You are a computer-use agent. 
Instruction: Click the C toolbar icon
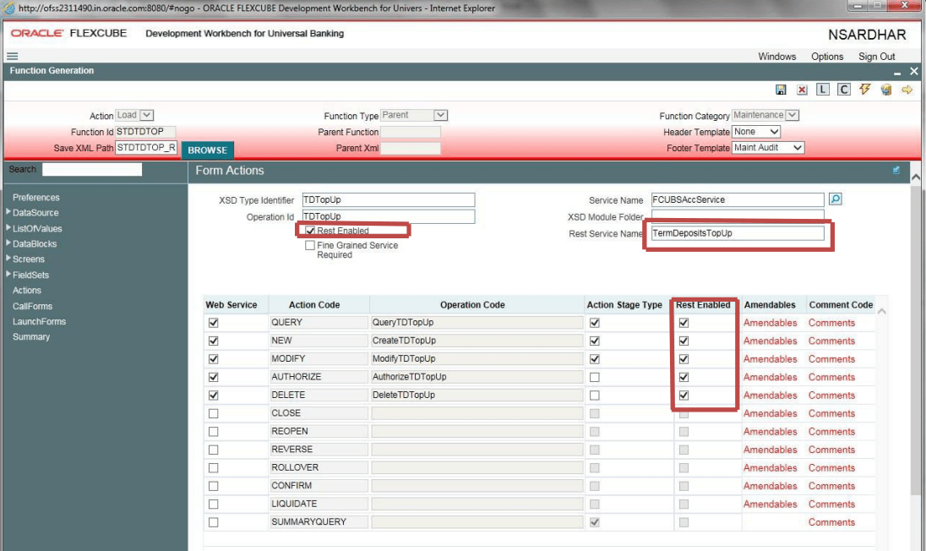tap(843, 90)
